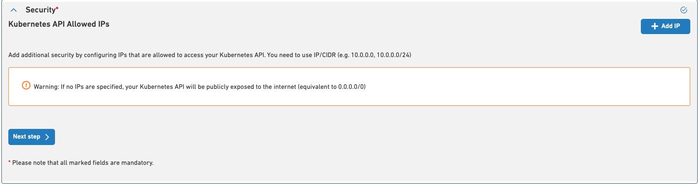Click the orange warning exclamation icon

[x=26, y=86]
